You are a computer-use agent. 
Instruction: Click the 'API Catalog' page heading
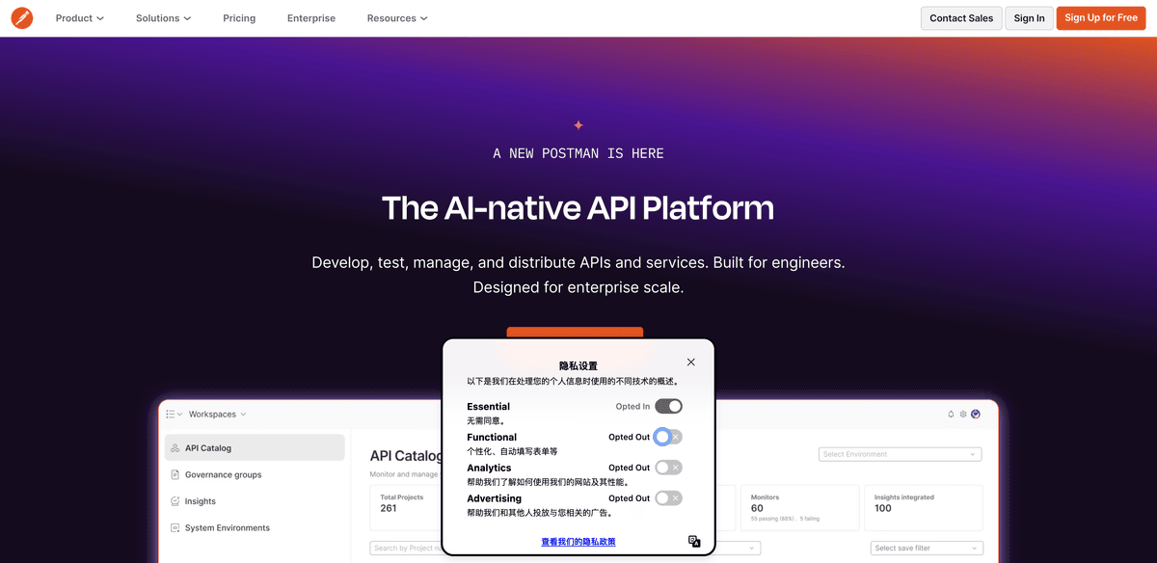tap(406, 456)
